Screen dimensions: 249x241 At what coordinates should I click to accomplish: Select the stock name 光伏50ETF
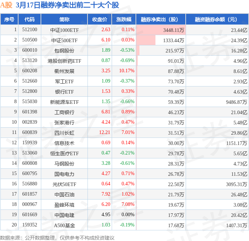64,184
